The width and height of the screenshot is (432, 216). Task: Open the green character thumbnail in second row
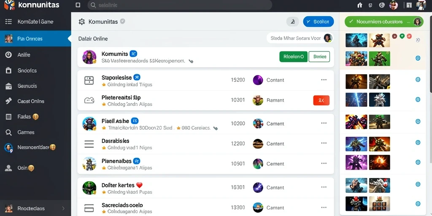pos(380,59)
